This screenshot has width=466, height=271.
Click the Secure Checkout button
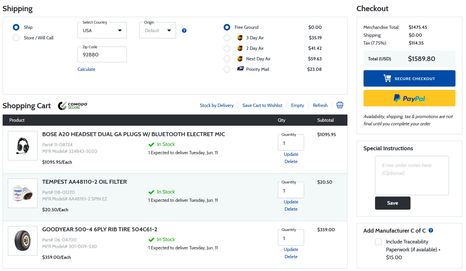tap(410, 78)
